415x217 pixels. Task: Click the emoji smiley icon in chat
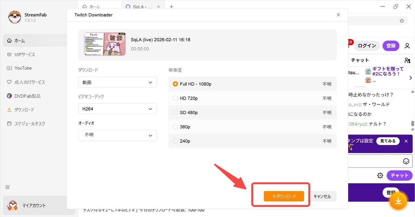(406, 161)
